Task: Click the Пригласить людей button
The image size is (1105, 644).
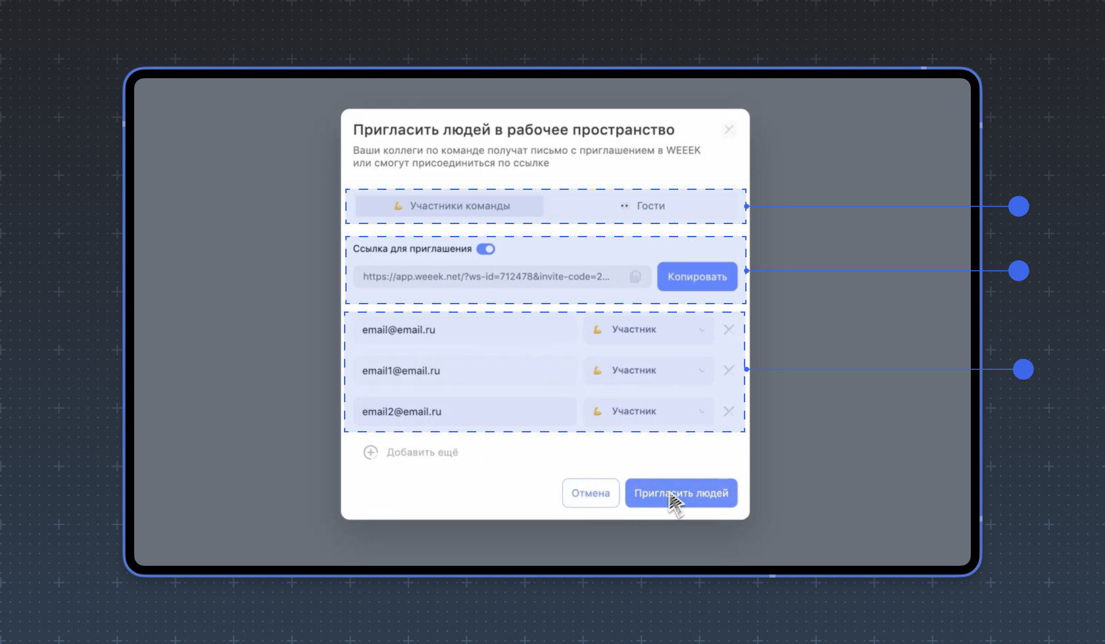Action: [681, 493]
